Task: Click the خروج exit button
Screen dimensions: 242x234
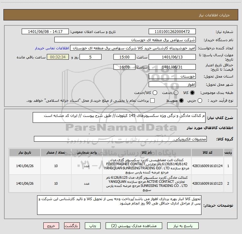Action: click(51, 226)
